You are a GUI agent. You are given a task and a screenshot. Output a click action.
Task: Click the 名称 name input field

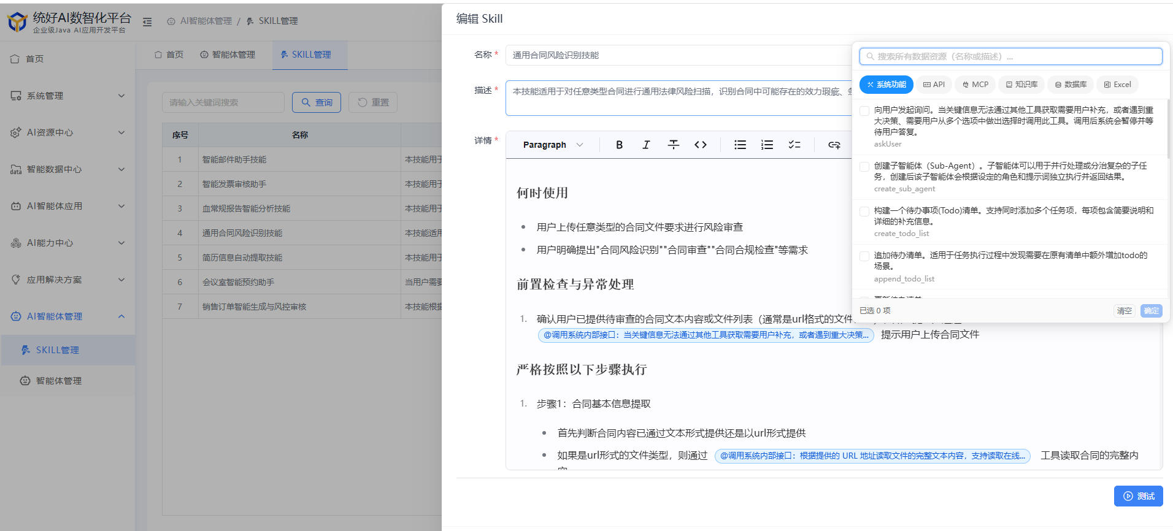(x=678, y=55)
